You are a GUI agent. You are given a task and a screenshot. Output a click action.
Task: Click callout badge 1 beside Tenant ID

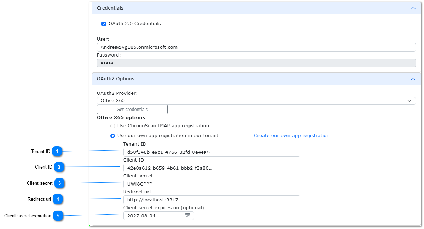[59, 151]
